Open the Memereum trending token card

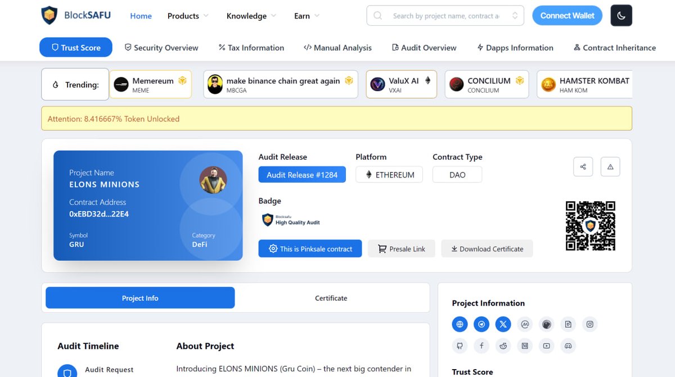pyautogui.click(x=150, y=84)
